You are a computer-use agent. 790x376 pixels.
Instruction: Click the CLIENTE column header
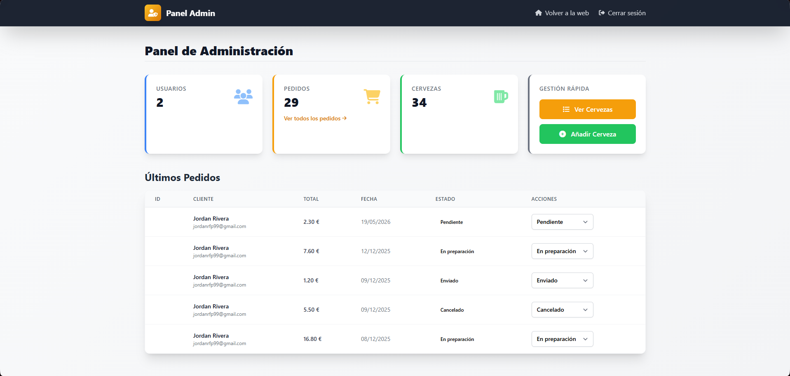pyautogui.click(x=203, y=199)
